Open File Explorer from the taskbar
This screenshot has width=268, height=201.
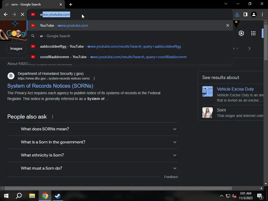click(32, 196)
